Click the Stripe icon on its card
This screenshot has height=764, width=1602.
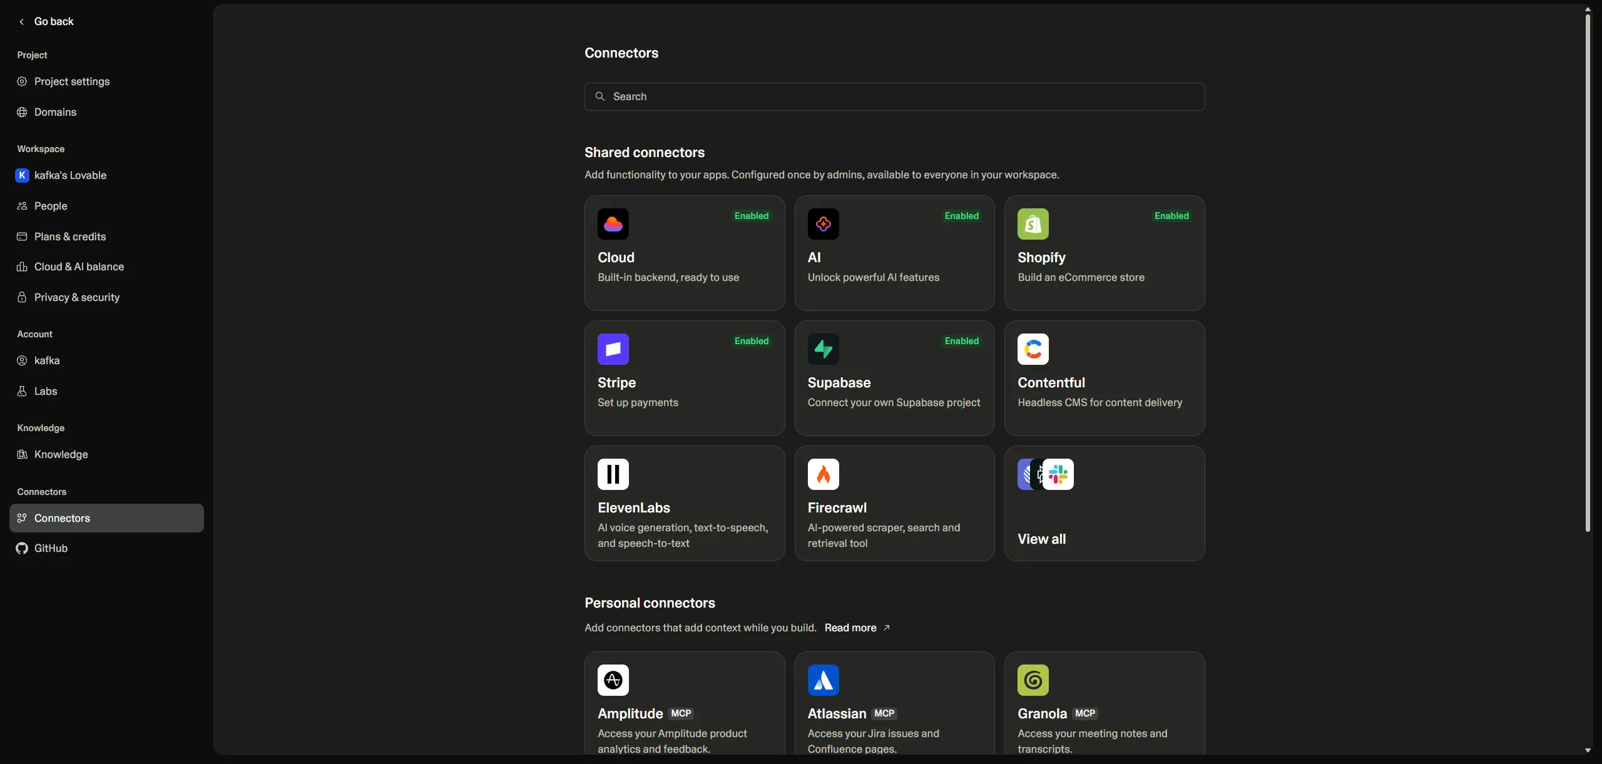point(613,349)
